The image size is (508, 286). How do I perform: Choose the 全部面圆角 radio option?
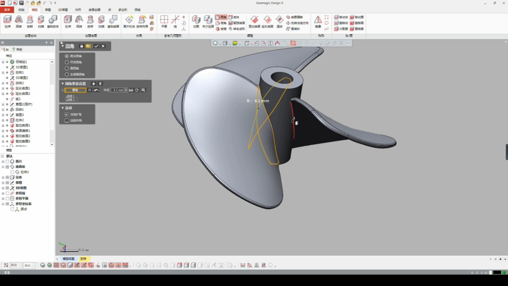tap(67, 74)
